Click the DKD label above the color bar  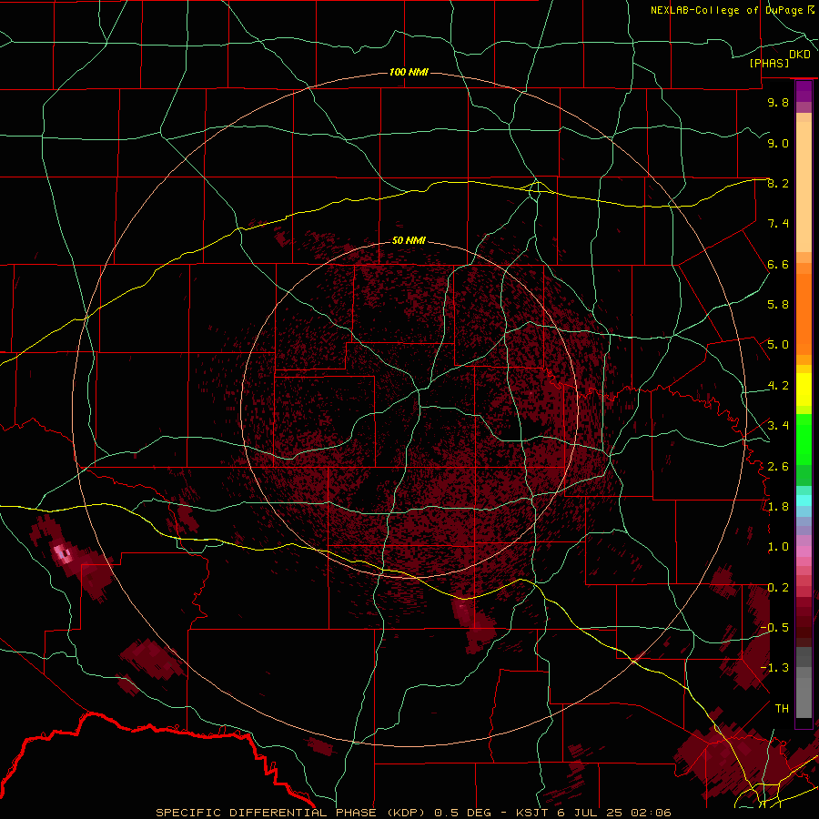(799, 54)
